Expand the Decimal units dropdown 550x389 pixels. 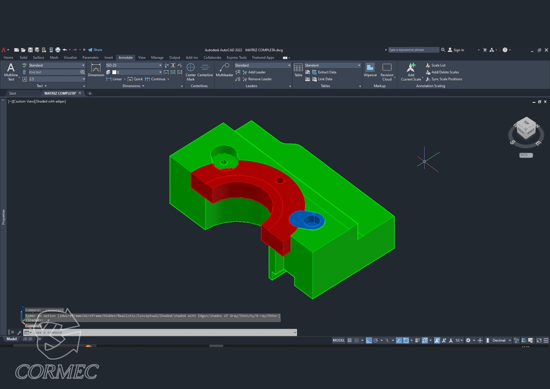pos(510,341)
